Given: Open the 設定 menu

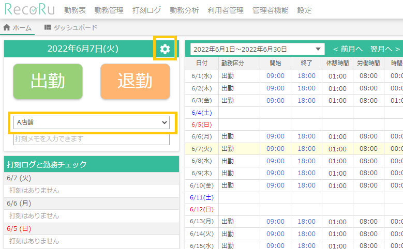Looking at the screenshot, I should click(305, 10).
